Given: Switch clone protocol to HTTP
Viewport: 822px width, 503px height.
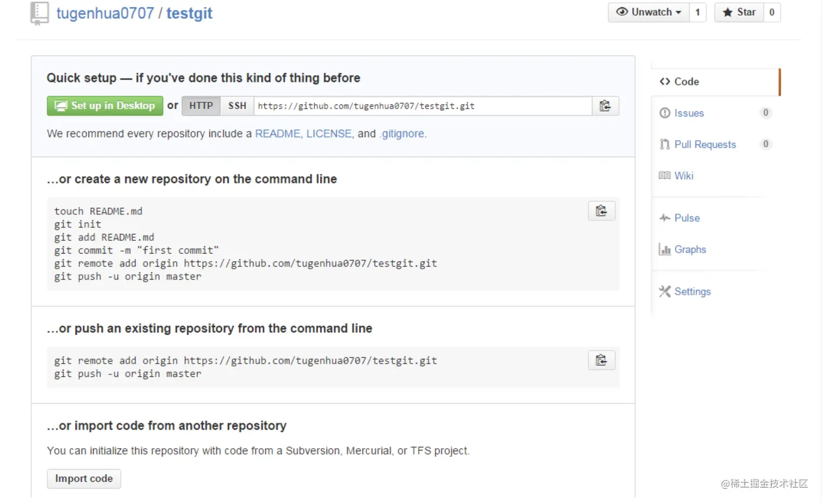Looking at the screenshot, I should [201, 106].
